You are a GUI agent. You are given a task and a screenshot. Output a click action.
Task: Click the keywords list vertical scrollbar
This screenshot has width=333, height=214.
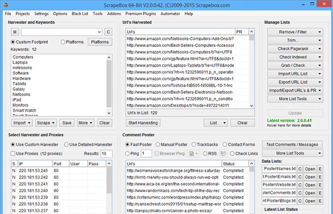109,84
